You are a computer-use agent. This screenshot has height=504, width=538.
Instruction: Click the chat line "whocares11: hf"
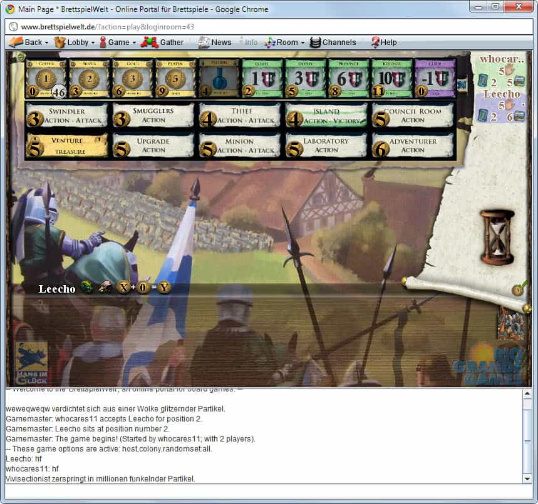pos(32,469)
